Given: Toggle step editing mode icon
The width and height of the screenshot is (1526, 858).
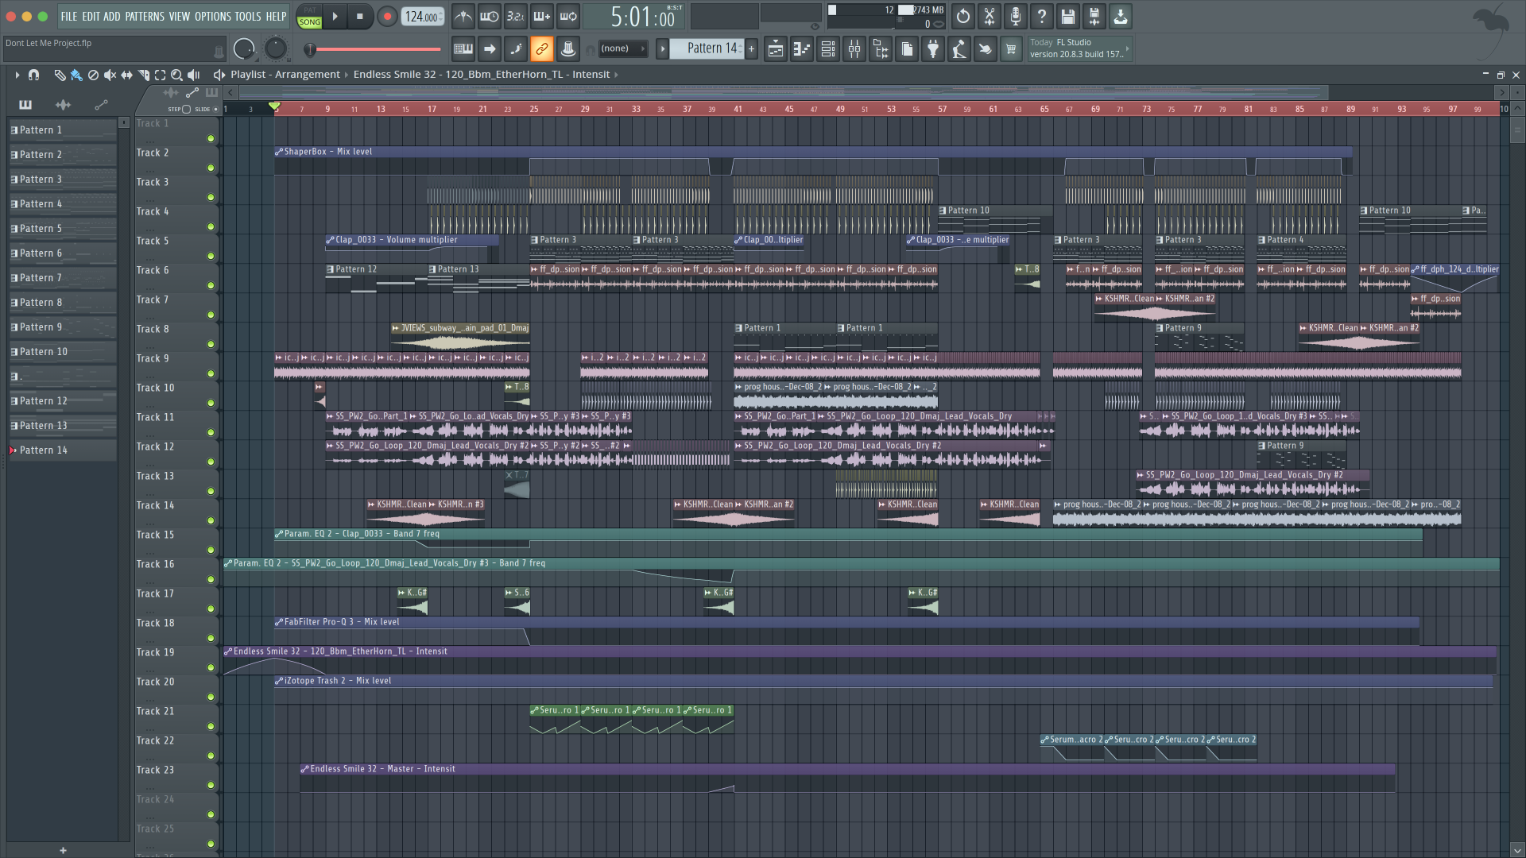Looking at the screenshot, I should point(516,49).
